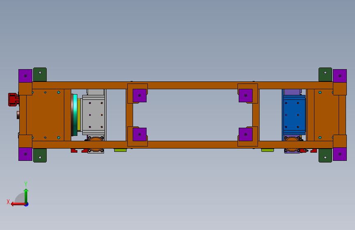
Task: Click the blue Z axis dot on the triad
Action: (x=27, y=204)
